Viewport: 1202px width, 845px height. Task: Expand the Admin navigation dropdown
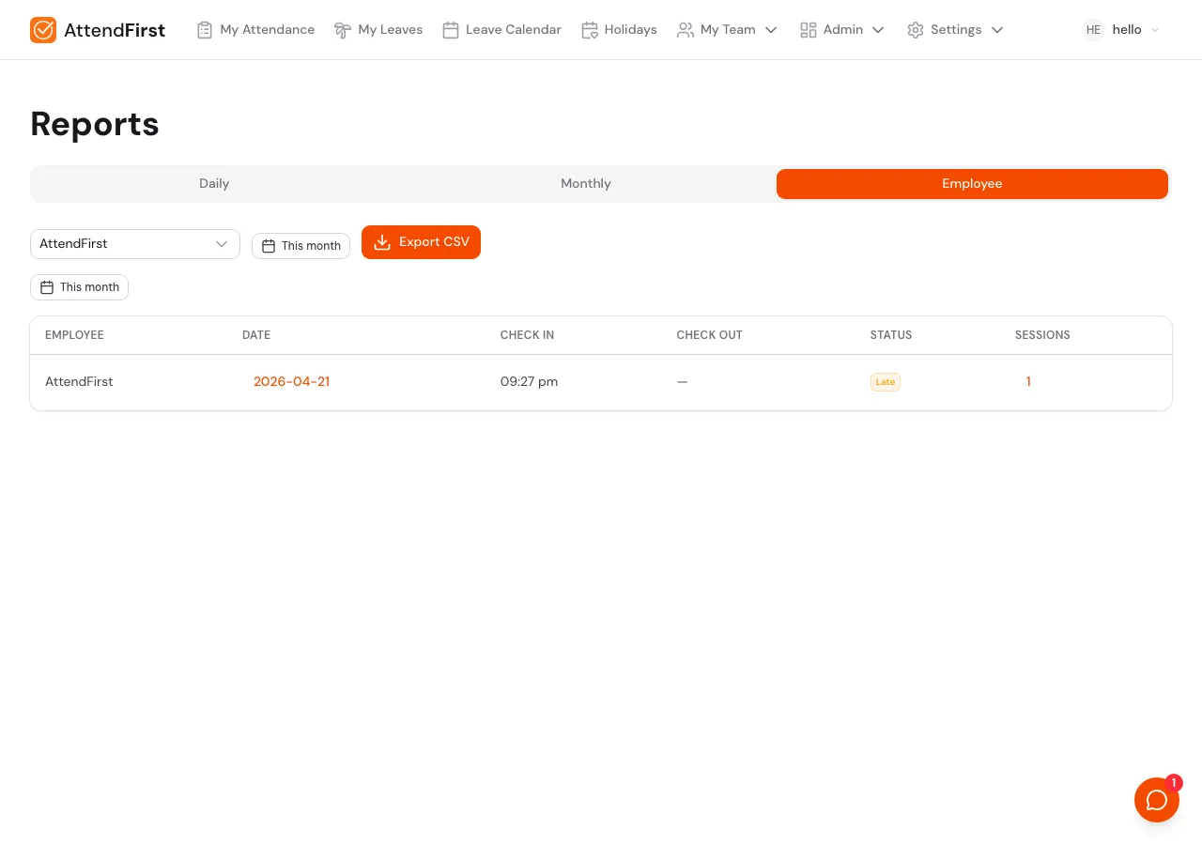click(878, 29)
